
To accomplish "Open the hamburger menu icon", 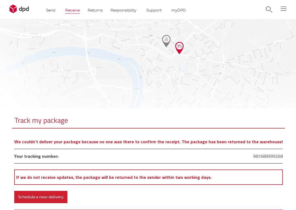I will [283, 9].
